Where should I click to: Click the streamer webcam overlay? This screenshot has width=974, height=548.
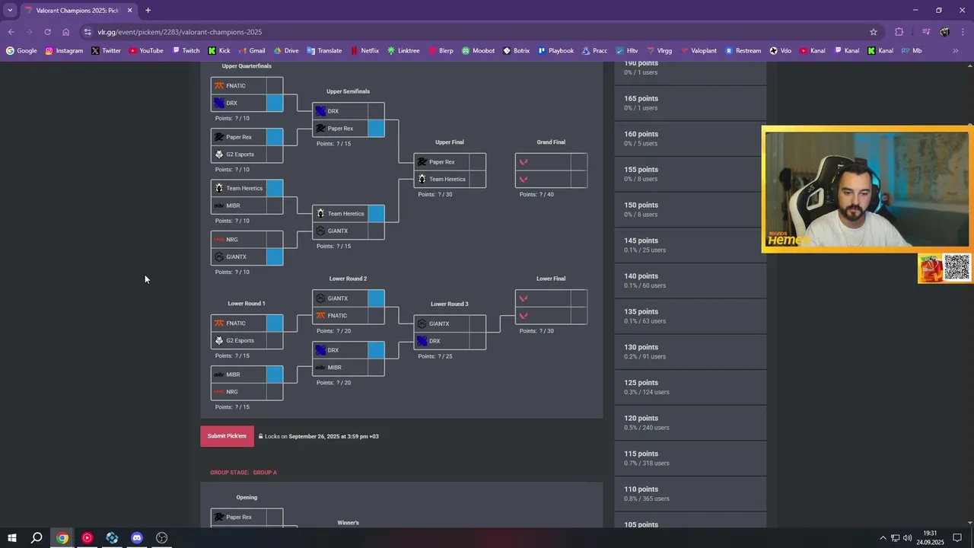coord(867,190)
